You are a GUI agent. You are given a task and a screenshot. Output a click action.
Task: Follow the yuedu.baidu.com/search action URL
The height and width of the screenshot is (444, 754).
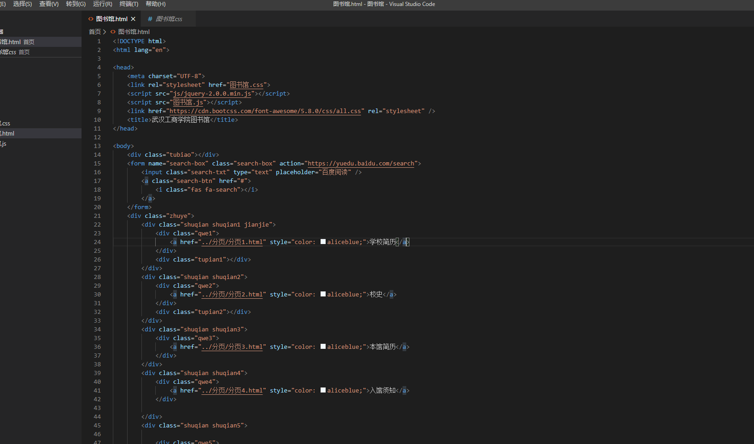(x=361, y=163)
